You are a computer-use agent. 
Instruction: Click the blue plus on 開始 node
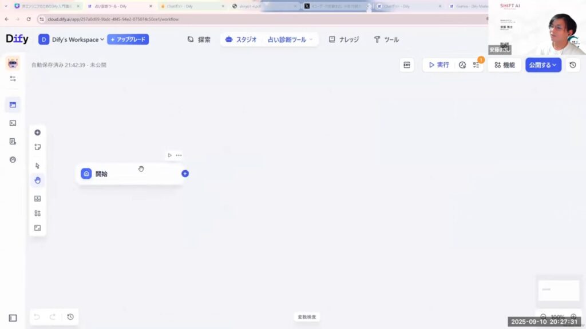click(185, 174)
